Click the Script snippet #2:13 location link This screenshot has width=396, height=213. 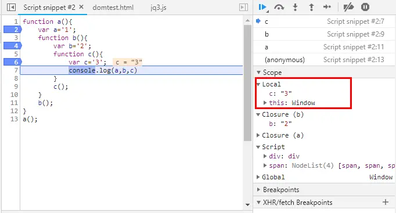click(x=354, y=60)
